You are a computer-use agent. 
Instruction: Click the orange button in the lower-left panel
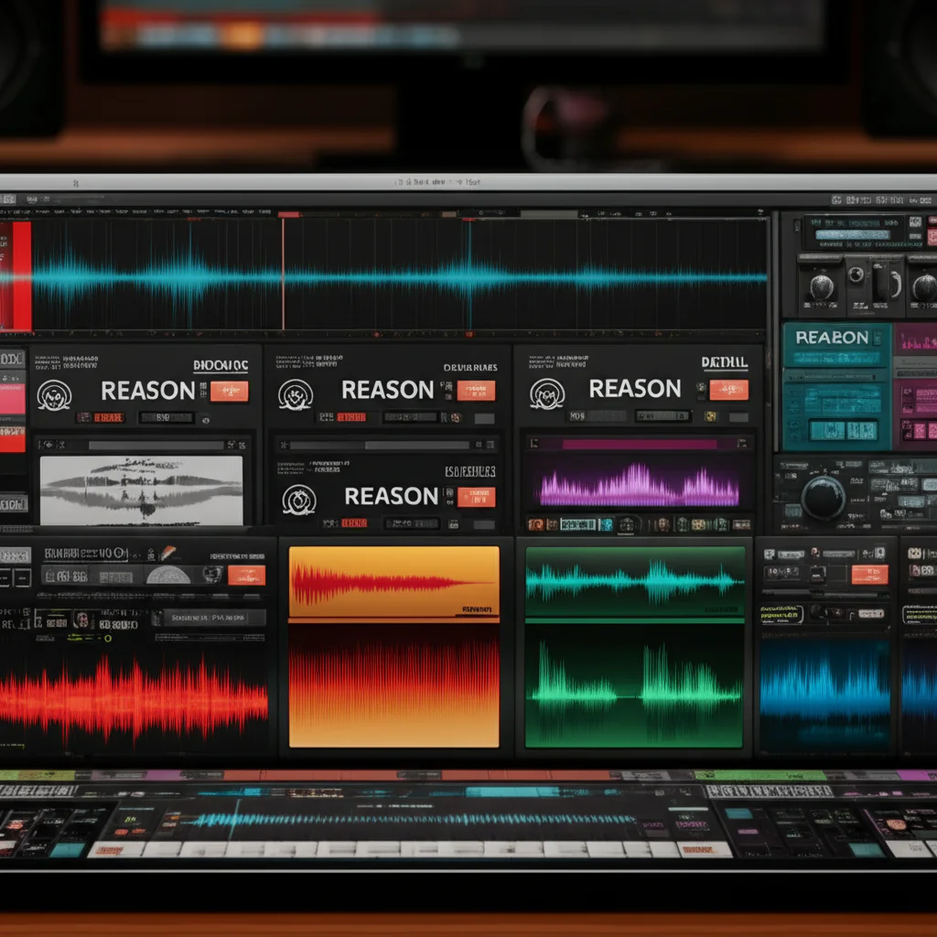coord(246,575)
